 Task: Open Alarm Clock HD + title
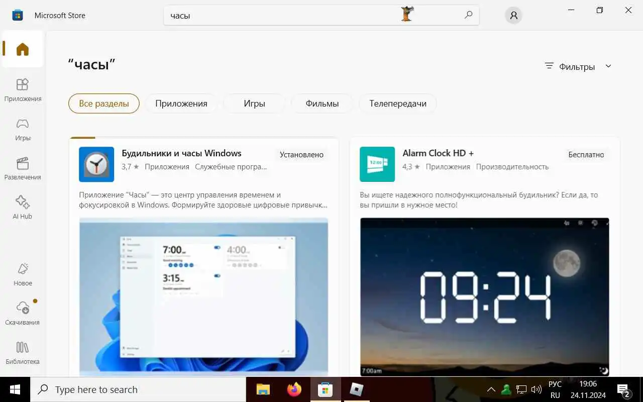[438, 153]
